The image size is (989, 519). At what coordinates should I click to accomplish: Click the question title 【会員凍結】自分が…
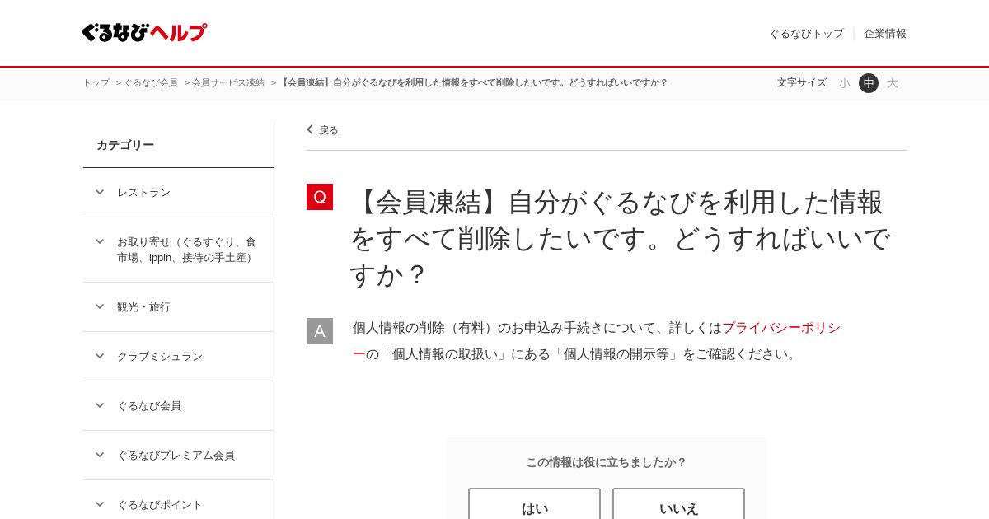620,237
